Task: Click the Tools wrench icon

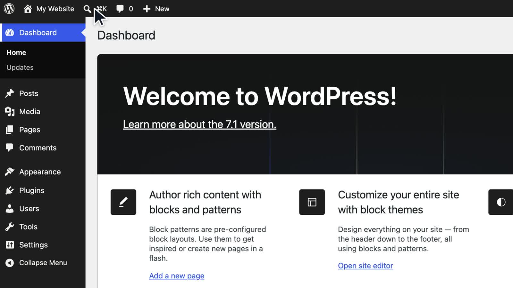Action: coord(10,227)
